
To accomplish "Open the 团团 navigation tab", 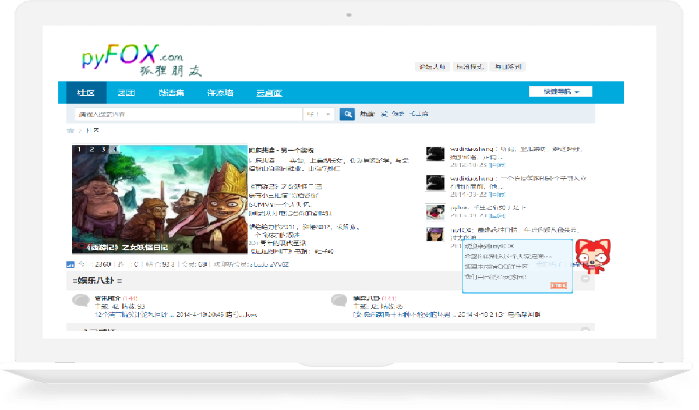I will tap(126, 93).
